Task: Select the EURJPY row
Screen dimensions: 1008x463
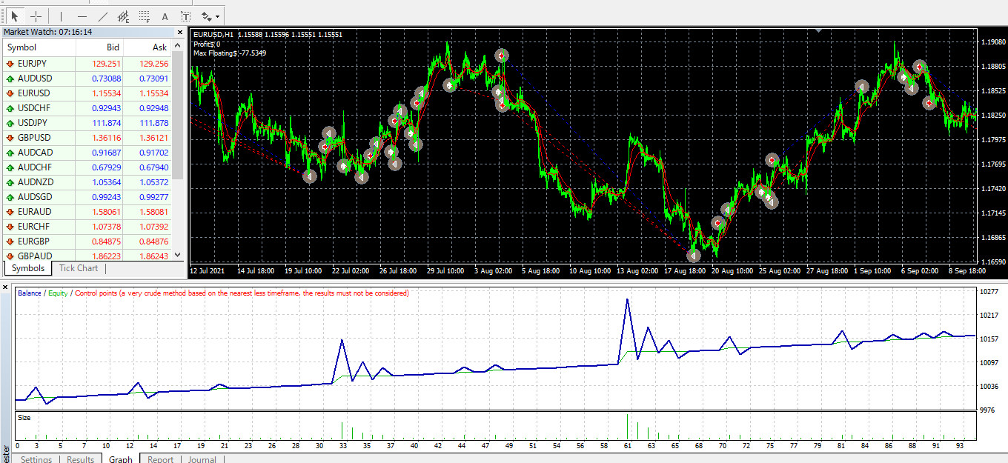Action: 87,64
